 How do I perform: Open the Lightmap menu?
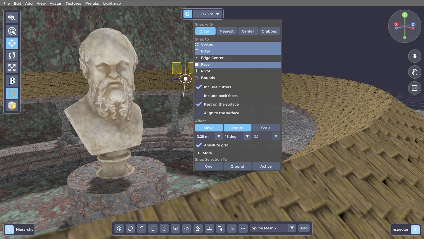tap(112, 3)
